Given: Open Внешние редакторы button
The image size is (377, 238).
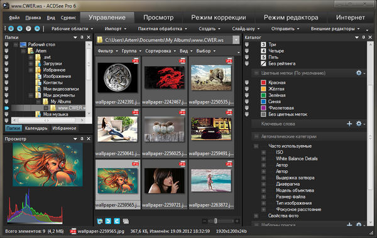Looking at the screenshot, I should [335, 29].
